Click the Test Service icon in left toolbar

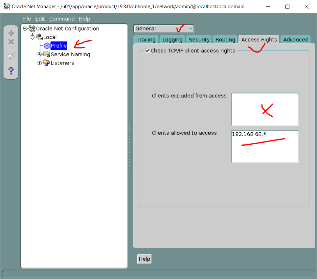(x=11, y=56)
